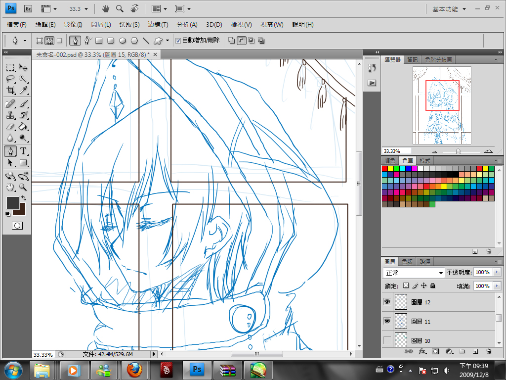
Task: Click the Rotate View tool in application bar
Action: click(x=134, y=9)
